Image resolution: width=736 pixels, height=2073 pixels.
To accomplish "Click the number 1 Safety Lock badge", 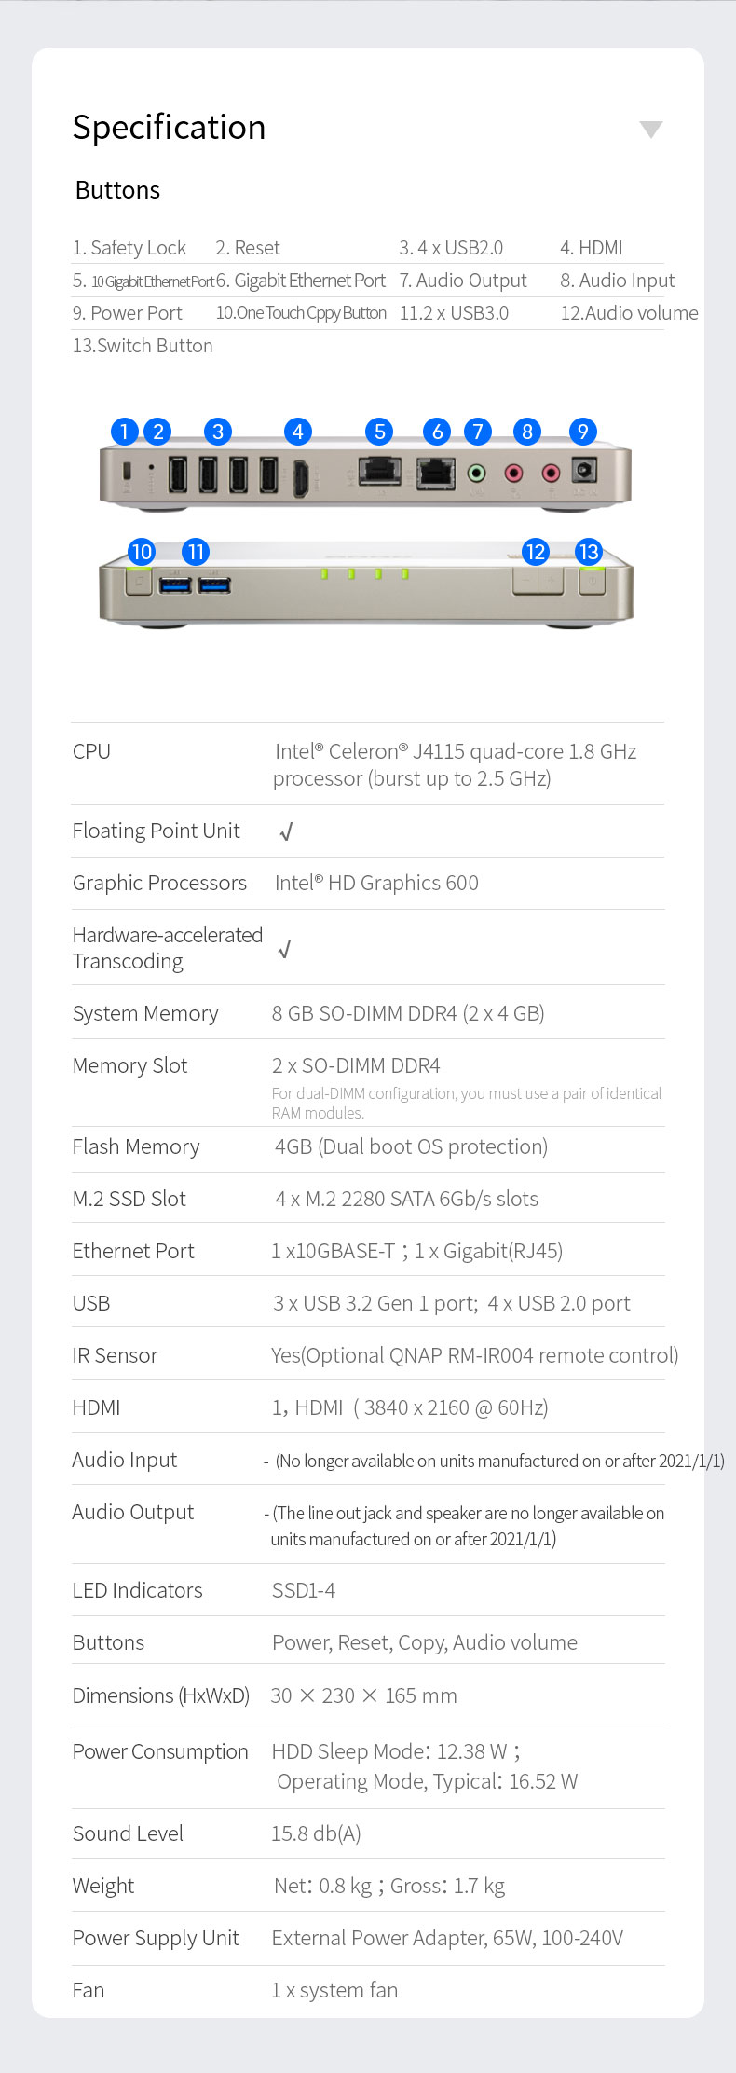I will pos(124,432).
